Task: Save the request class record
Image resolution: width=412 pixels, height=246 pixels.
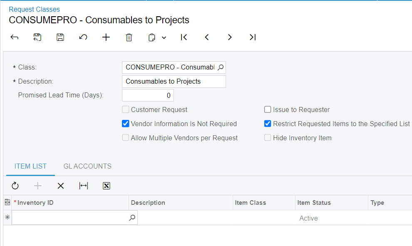Action: click(60, 37)
